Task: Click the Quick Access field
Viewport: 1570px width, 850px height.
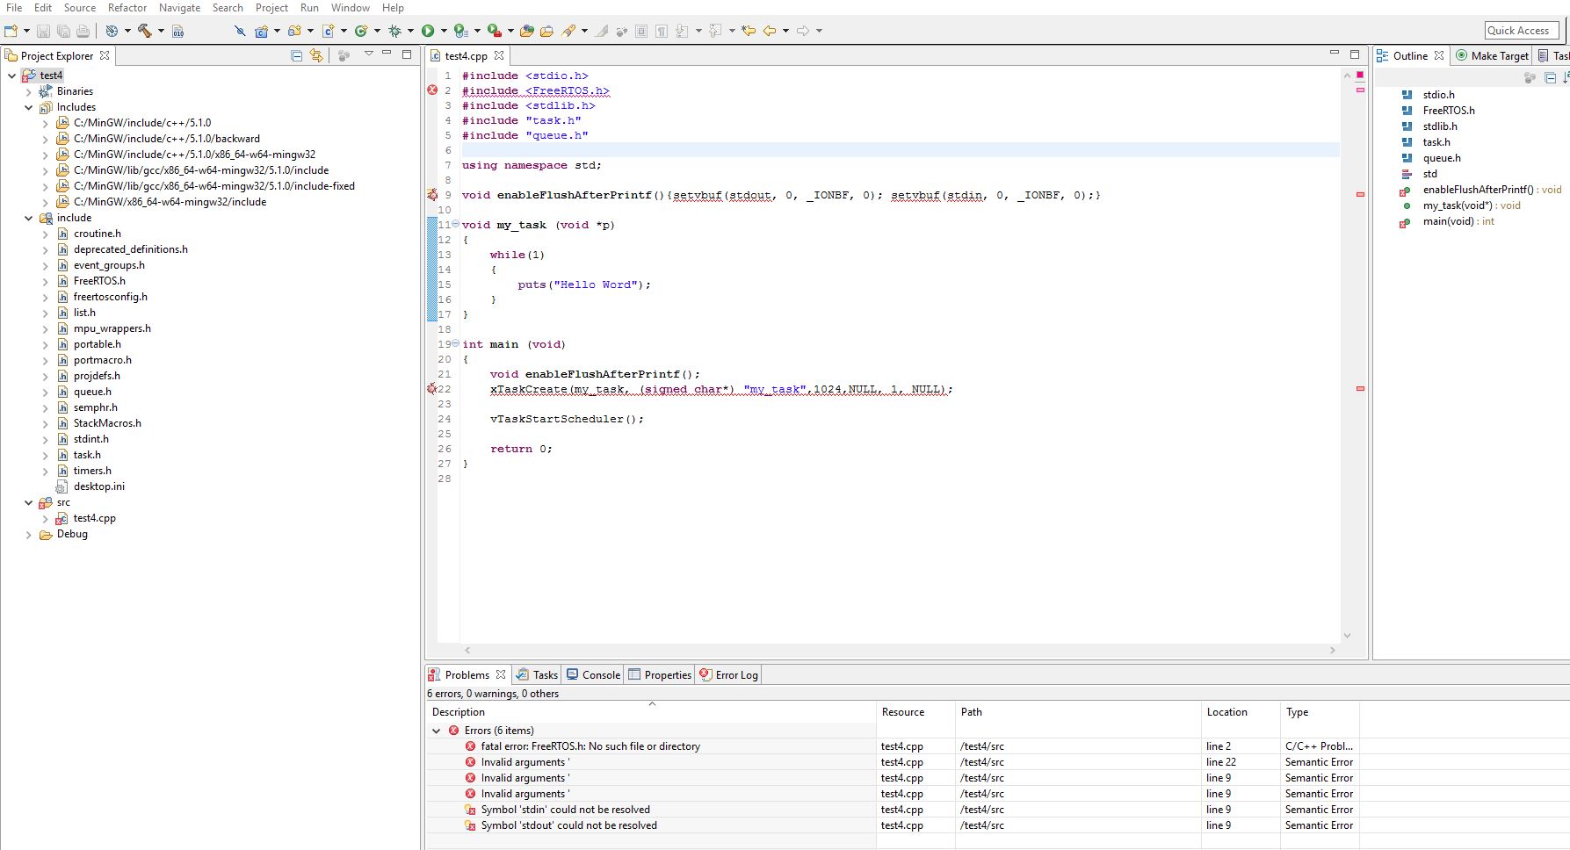Action: point(1521,30)
